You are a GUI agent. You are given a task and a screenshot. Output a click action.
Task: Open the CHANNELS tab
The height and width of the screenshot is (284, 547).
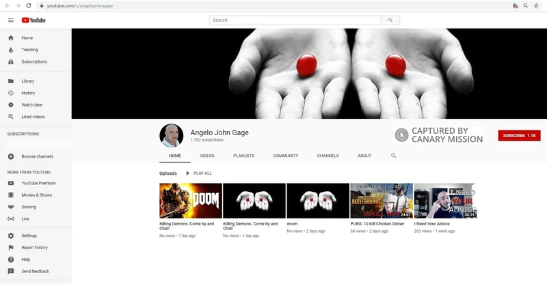[x=328, y=156]
